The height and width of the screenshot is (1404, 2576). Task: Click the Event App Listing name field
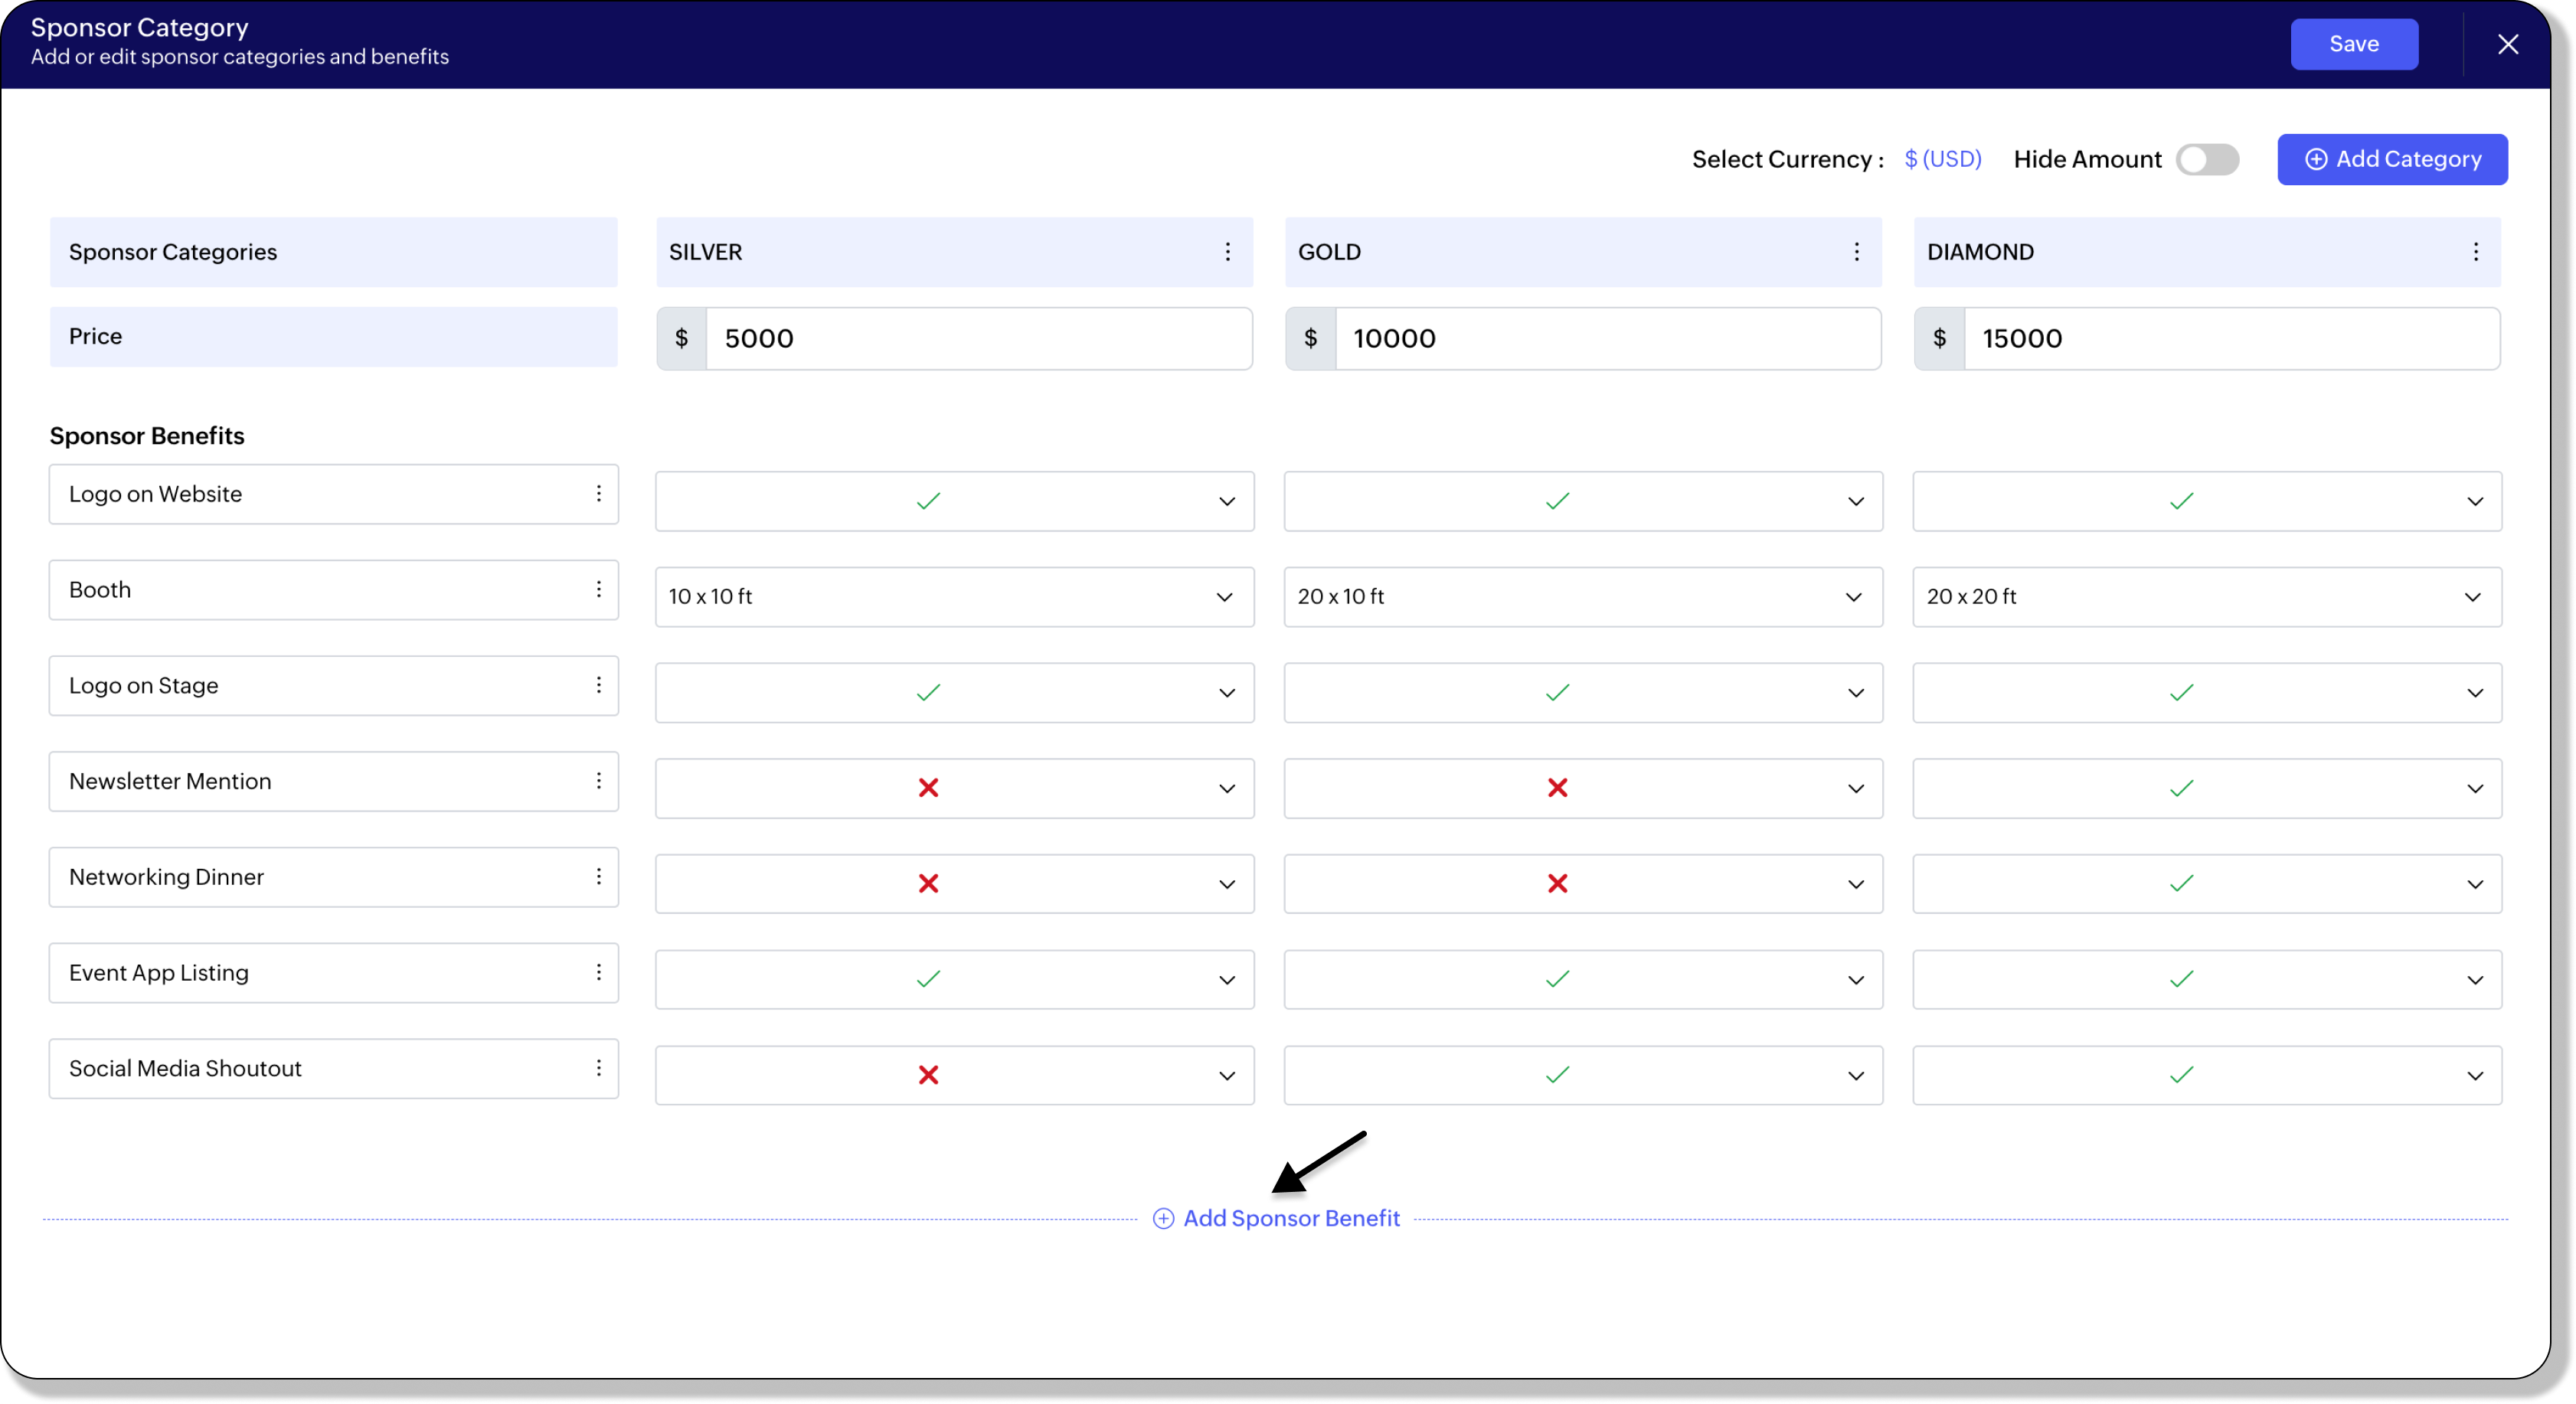point(320,973)
